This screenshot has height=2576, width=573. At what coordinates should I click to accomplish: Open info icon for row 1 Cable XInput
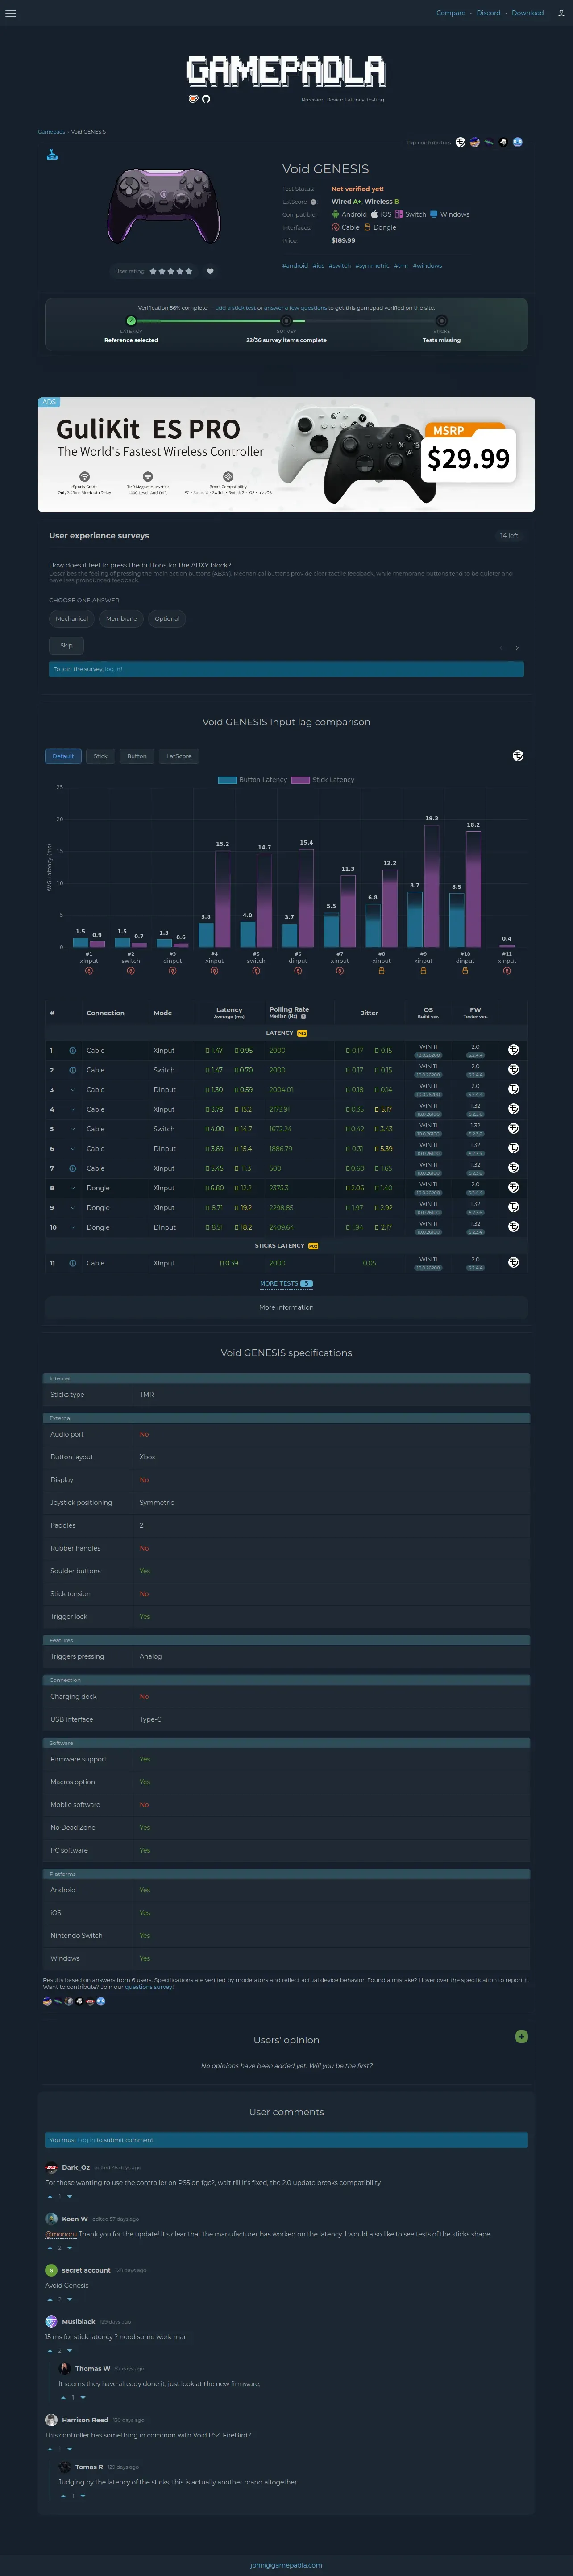coord(72,1050)
